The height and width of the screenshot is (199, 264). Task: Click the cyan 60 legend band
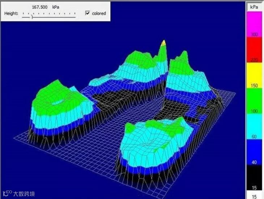(x=254, y=127)
